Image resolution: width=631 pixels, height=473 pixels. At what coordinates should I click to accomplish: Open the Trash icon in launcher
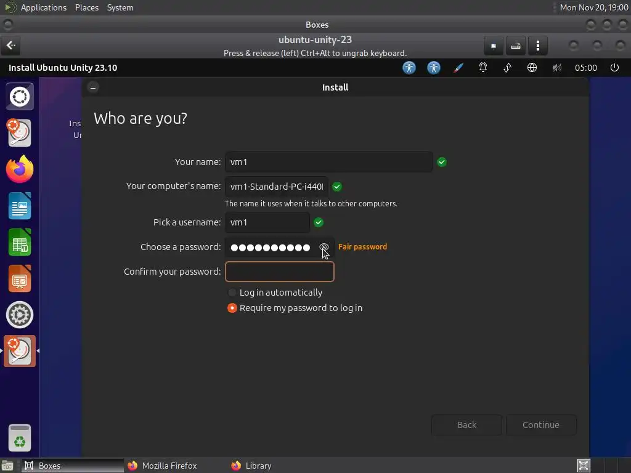[x=20, y=438]
